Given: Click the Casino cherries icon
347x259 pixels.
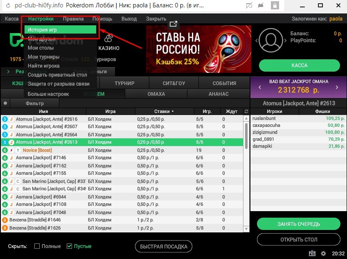Looking at the screenshot, I should 108,38.
